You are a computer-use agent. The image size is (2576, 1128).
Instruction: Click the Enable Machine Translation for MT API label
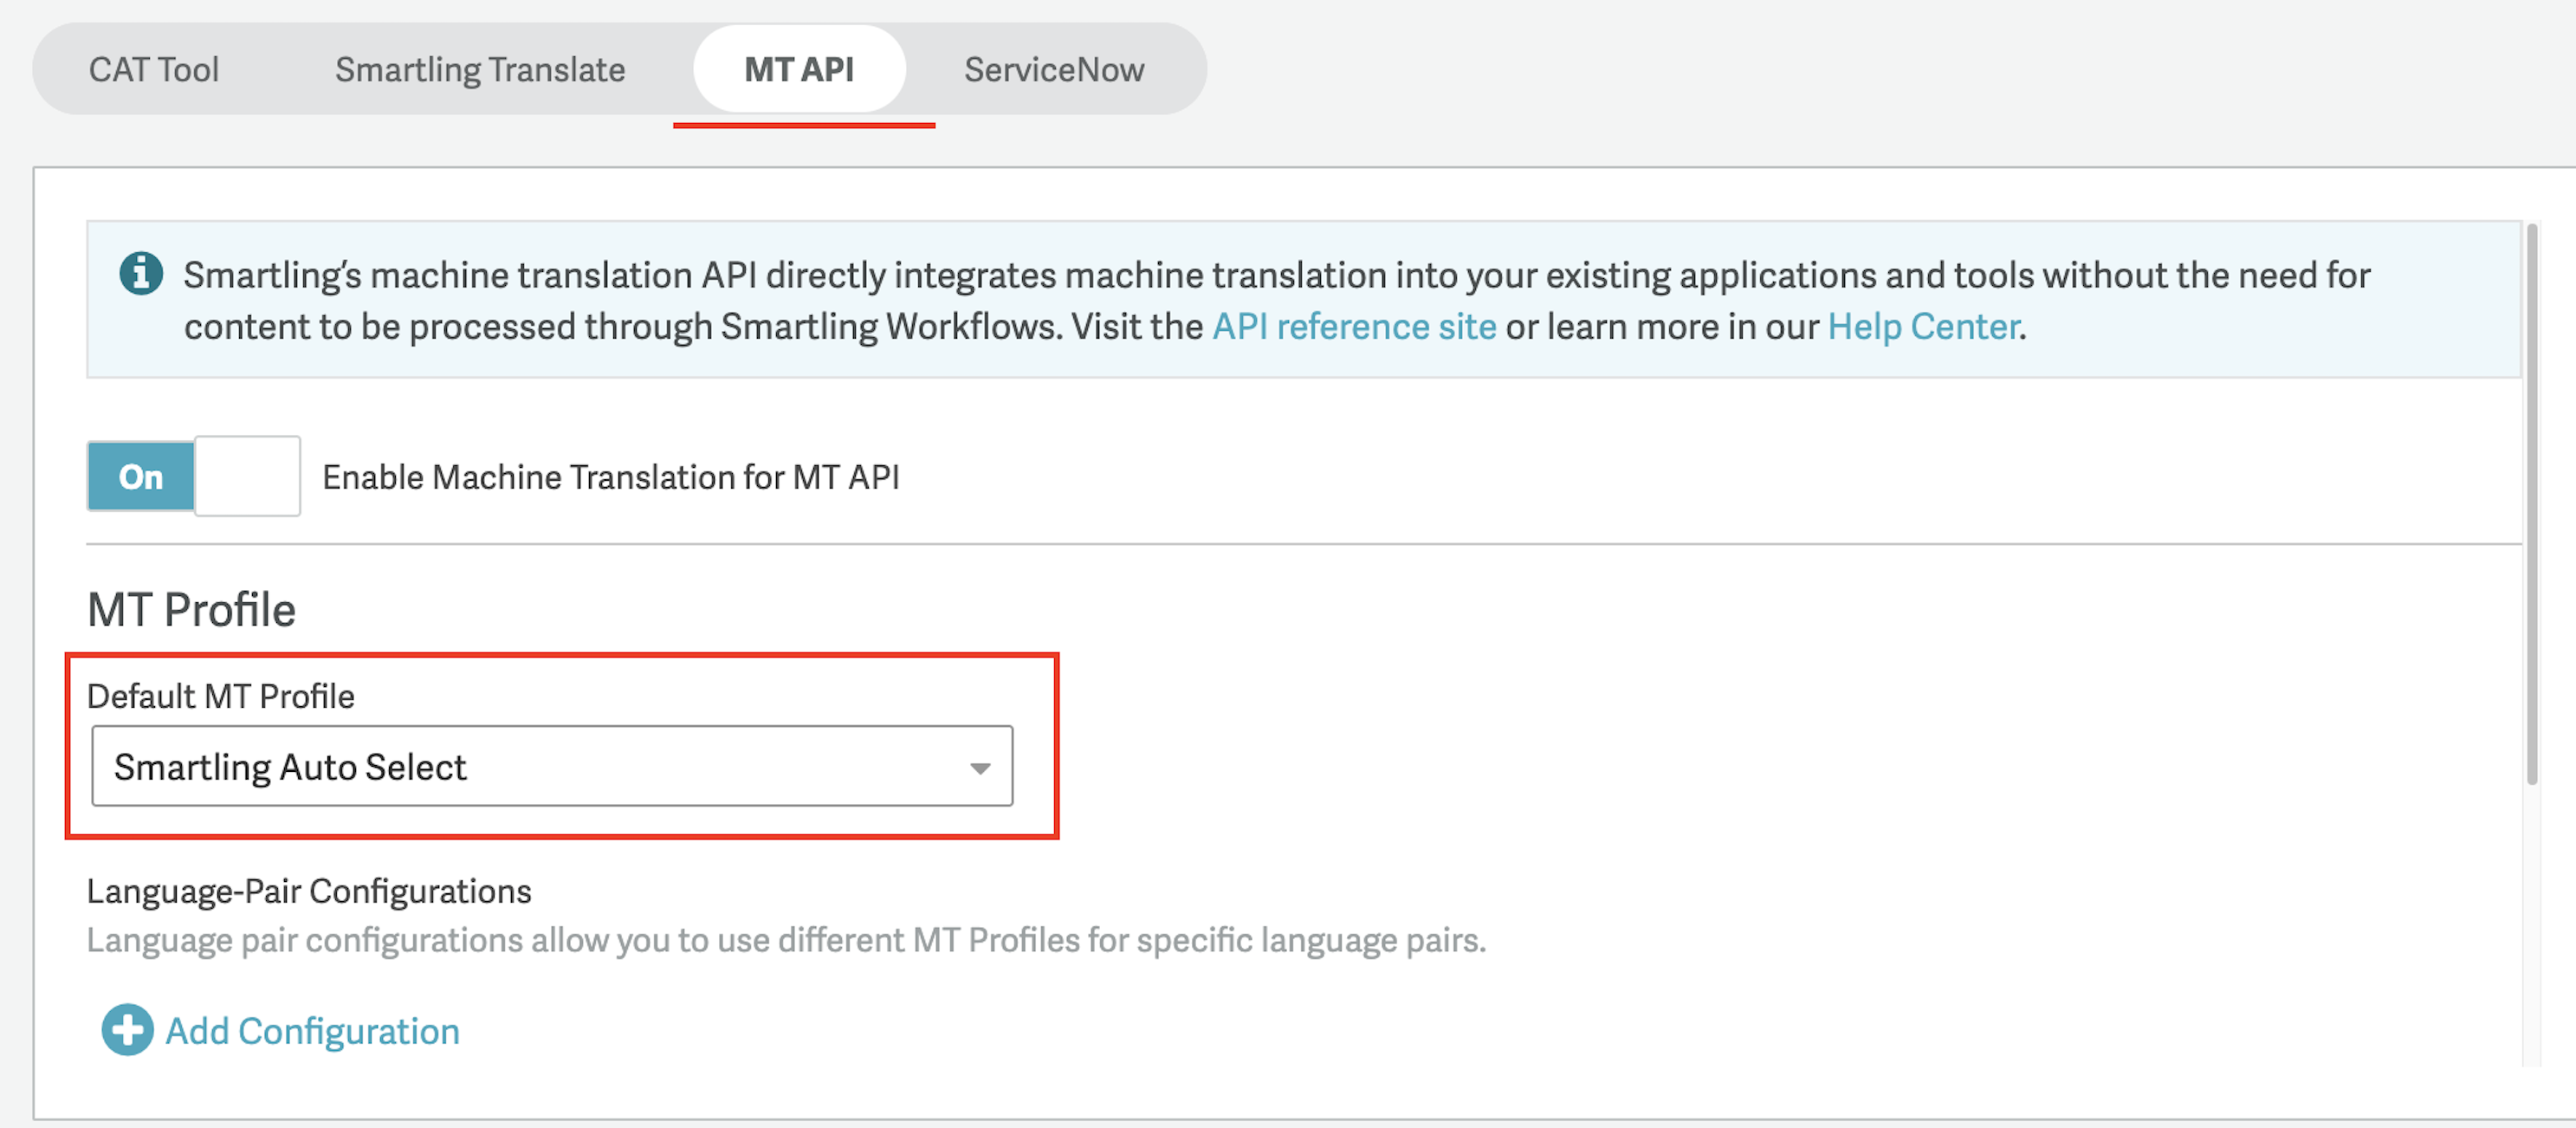point(610,477)
